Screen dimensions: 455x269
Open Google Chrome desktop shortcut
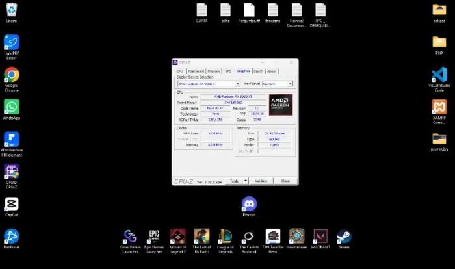[12, 79]
